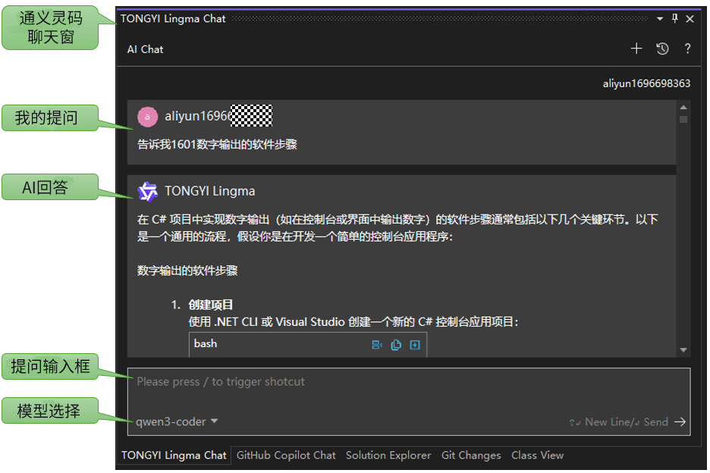The height and width of the screenshot is (473, 710).
Task: Open TONGYI Lingma help
Action: [x=687, y=49]
